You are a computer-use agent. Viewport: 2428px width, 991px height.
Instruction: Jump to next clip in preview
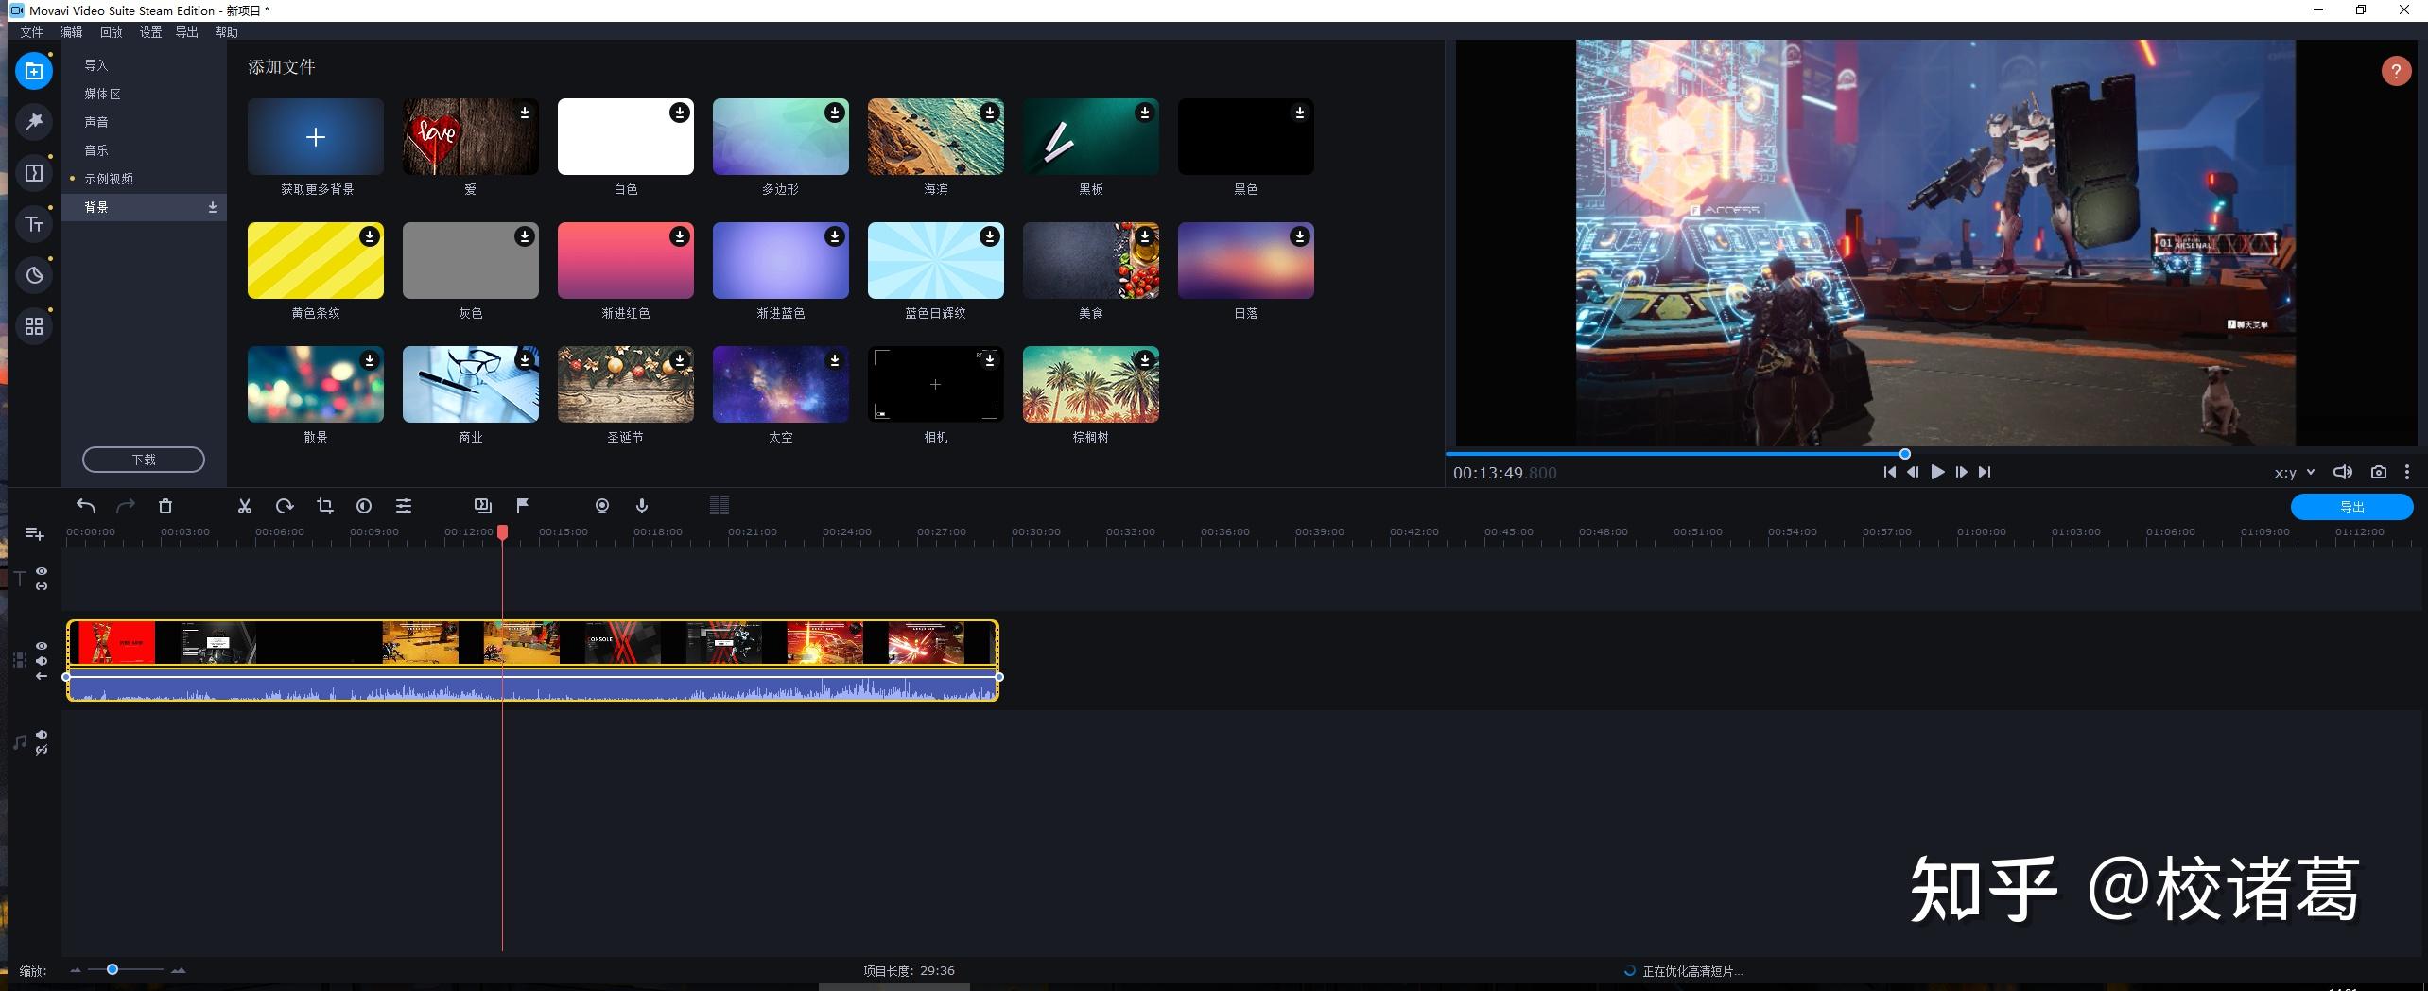1986,472
